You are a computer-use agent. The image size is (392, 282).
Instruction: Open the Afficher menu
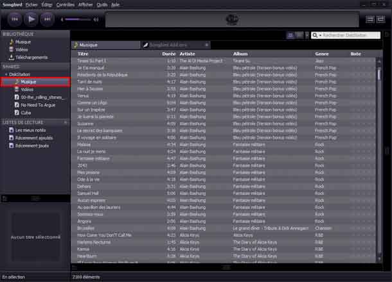pos(85,4)
